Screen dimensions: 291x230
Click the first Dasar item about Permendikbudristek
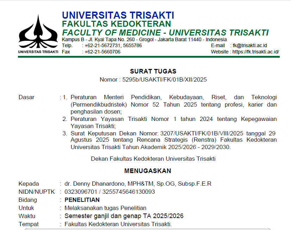pyautogui.click(x=173, y=104)
